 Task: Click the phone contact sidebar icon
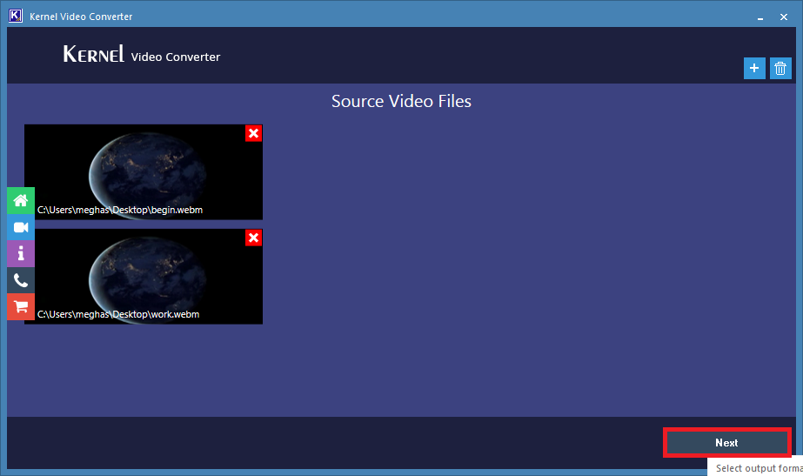[21, 280]
